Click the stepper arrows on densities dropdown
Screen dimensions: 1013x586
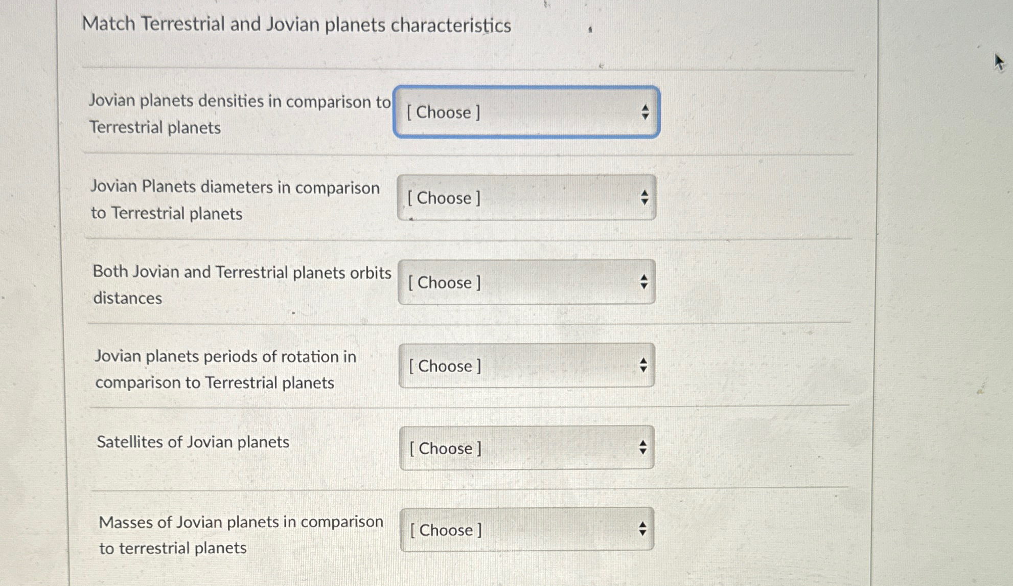point(645,112)
